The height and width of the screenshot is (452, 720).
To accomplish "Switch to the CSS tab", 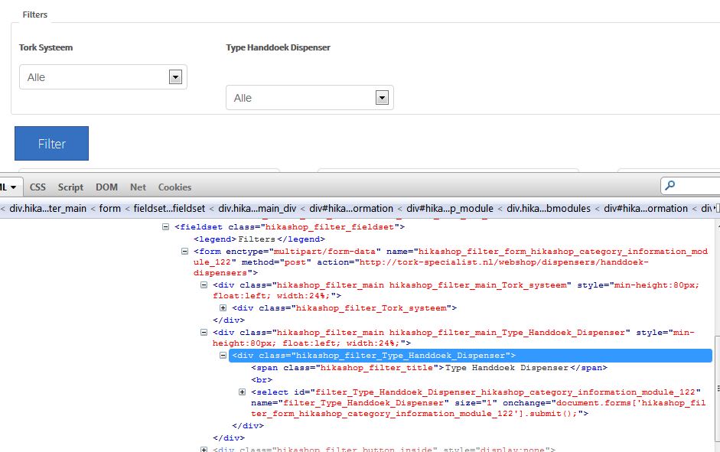I will (37, 187).
